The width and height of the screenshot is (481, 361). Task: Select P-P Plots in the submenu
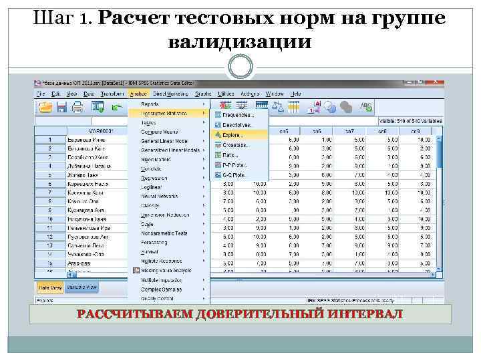239,165
